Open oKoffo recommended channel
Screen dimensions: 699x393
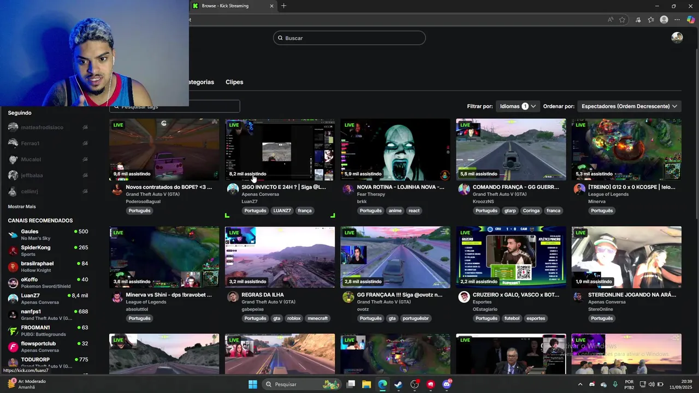[x=48, y=282]
